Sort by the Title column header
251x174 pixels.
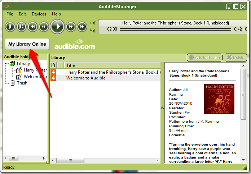point(112,65)
